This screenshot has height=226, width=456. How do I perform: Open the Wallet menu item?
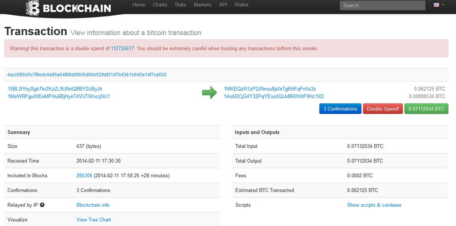[x=241, y=4]
